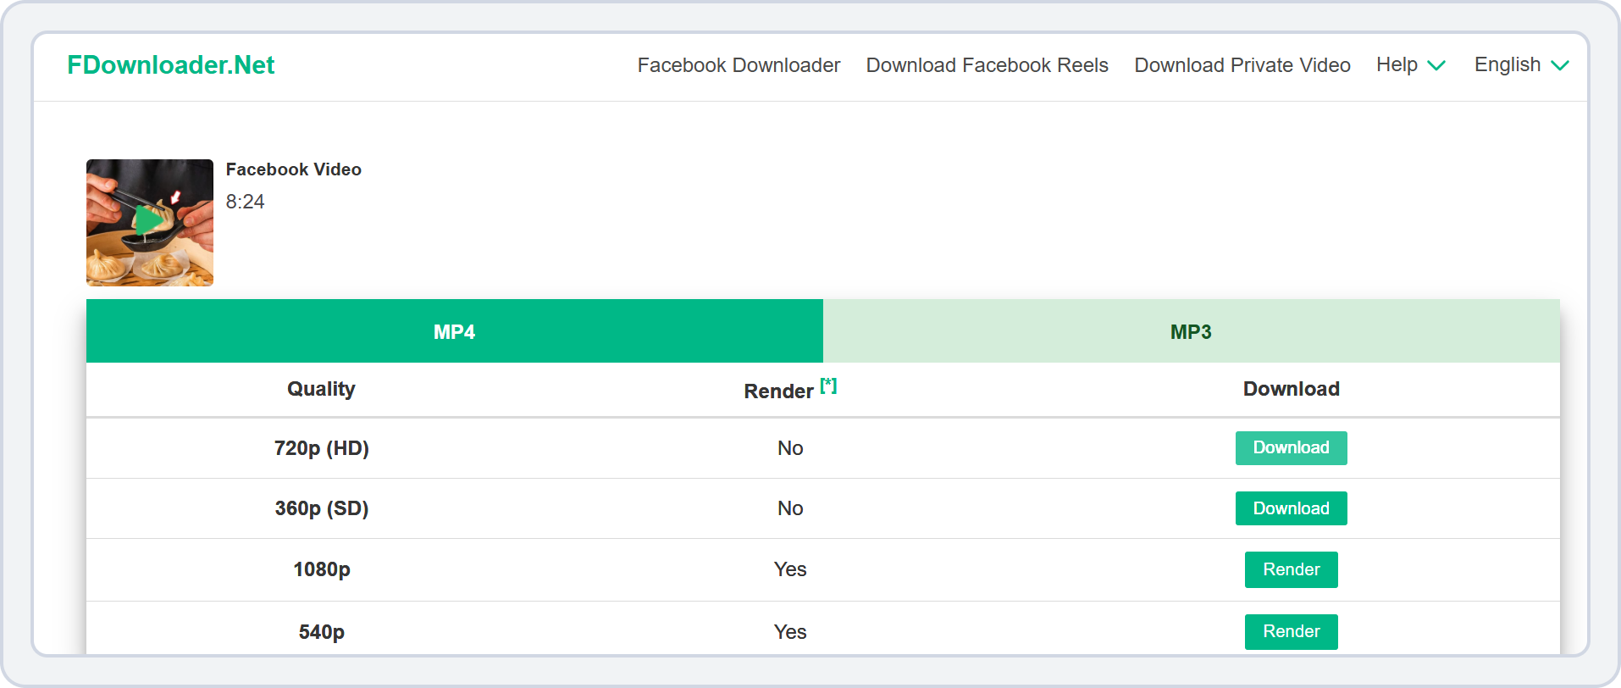1621x688 pixels.
Task: Download the 360p (SD) video
Action: tap(1291, 508)
